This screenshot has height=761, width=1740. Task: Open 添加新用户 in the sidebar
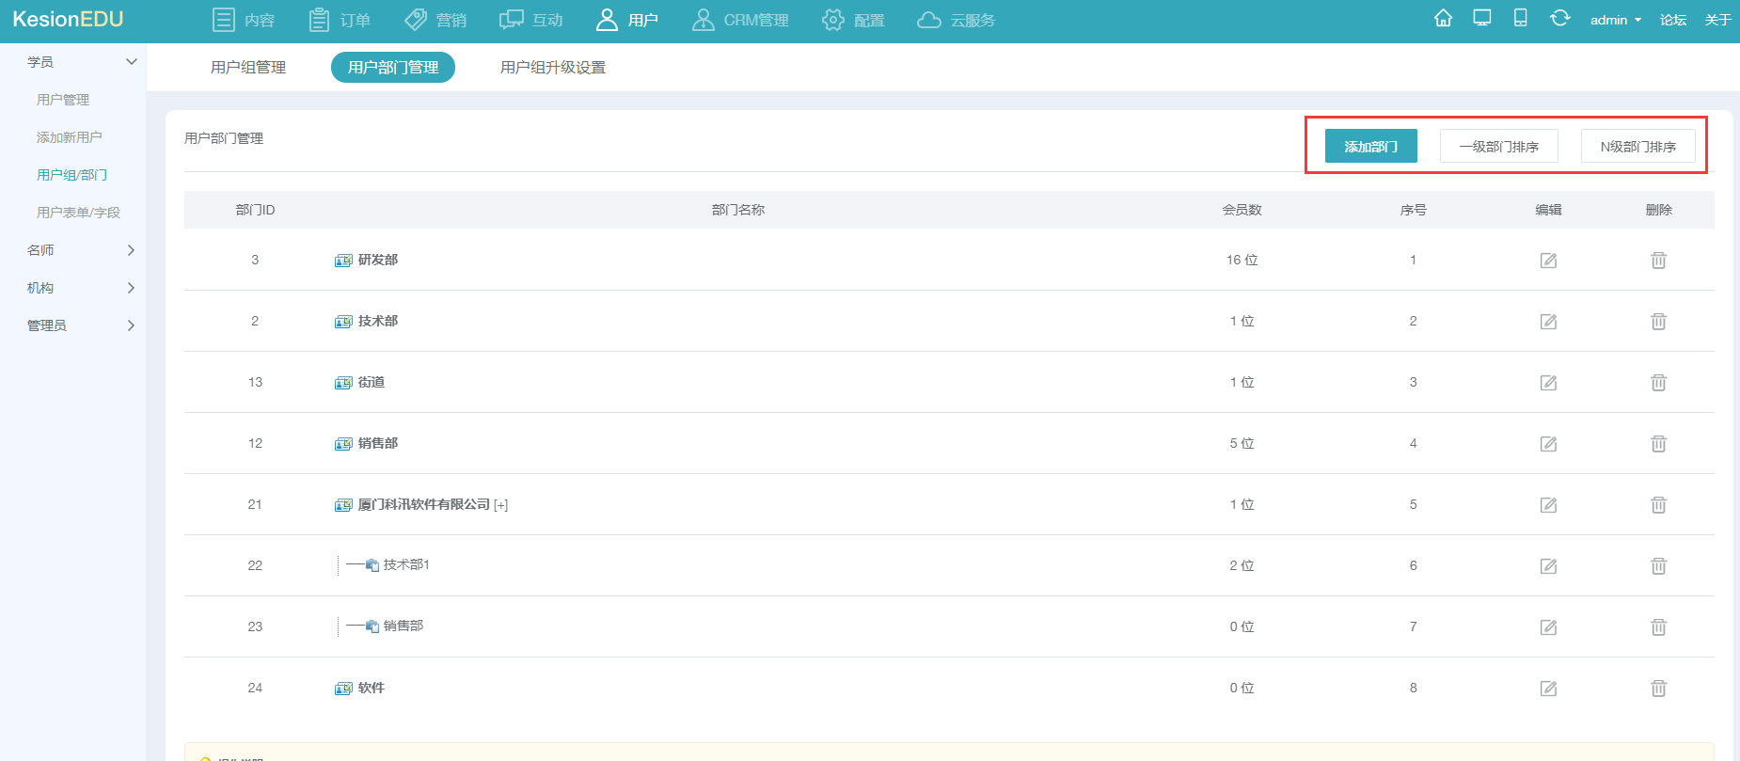(69, 137)
